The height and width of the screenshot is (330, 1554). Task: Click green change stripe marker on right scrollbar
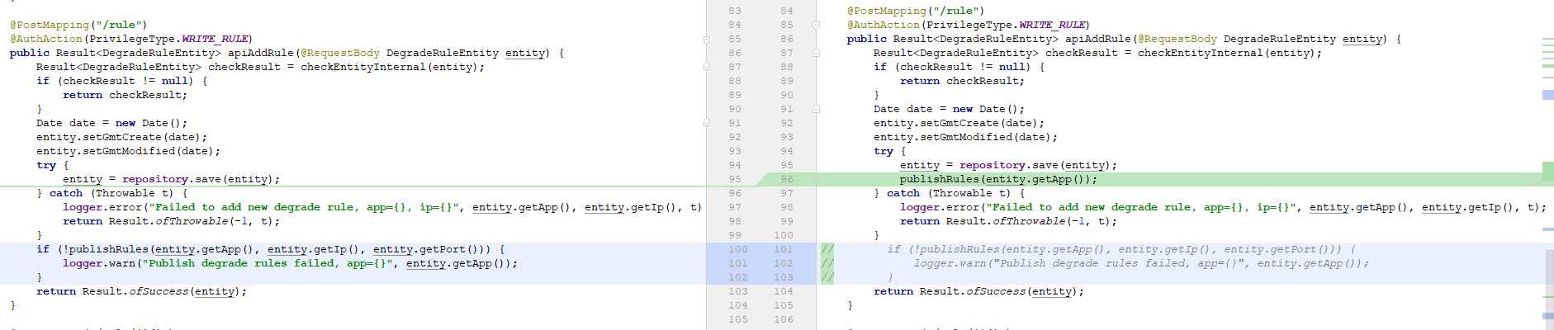pyautogui.click(x=1547, y=172)
